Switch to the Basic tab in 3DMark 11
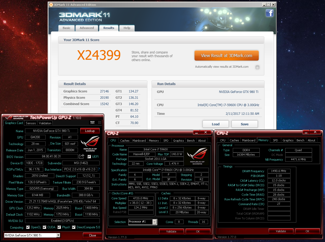The image size is (325, 242). 66,28
